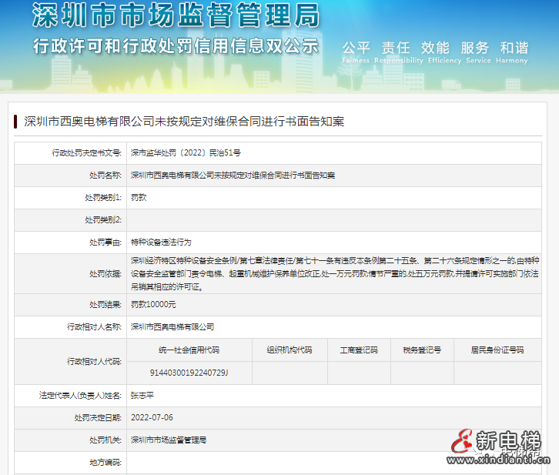Click the 处罚依据 paragraph about 深圳经济特区特种设备安全条例
This screenshot has height=475, width=559.
[334, 273]
